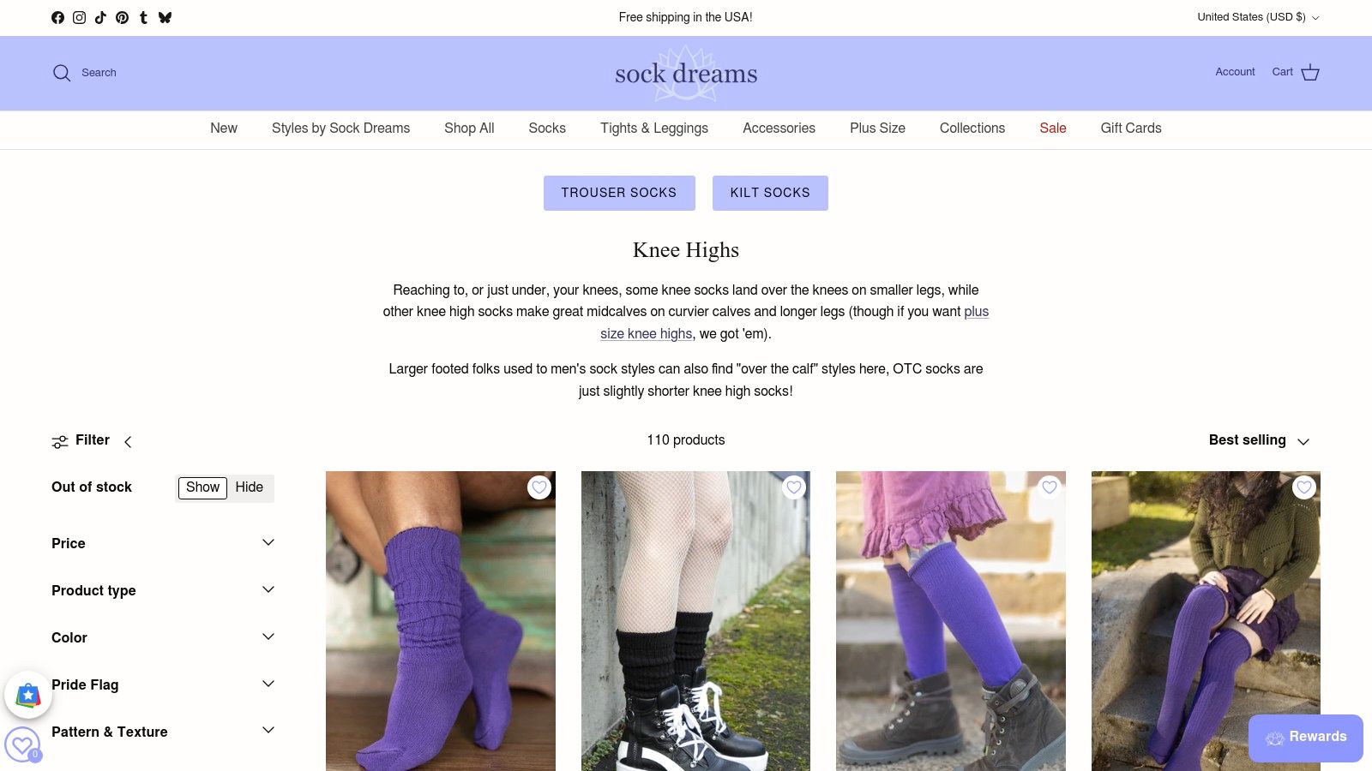Open the black scrunch socks product thumbnail
The height and width of the screenshot is (771, 1372).
coord(695,621)
